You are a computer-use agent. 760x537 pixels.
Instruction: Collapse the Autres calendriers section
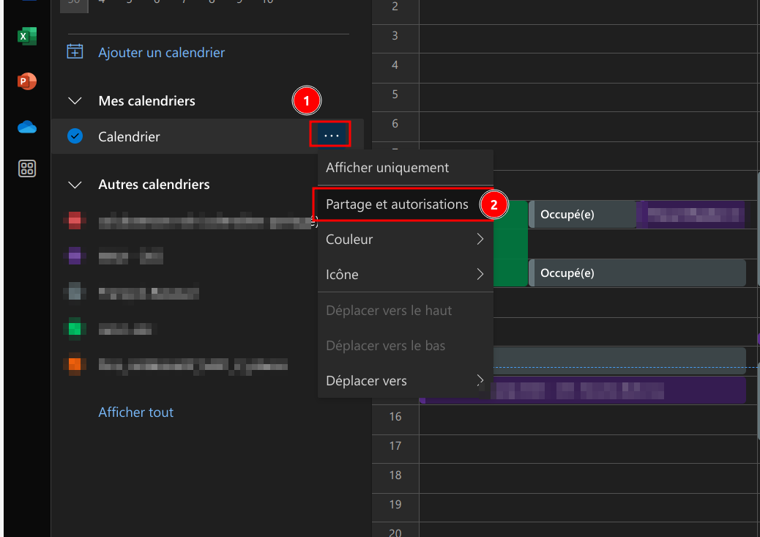coord(75,185)
